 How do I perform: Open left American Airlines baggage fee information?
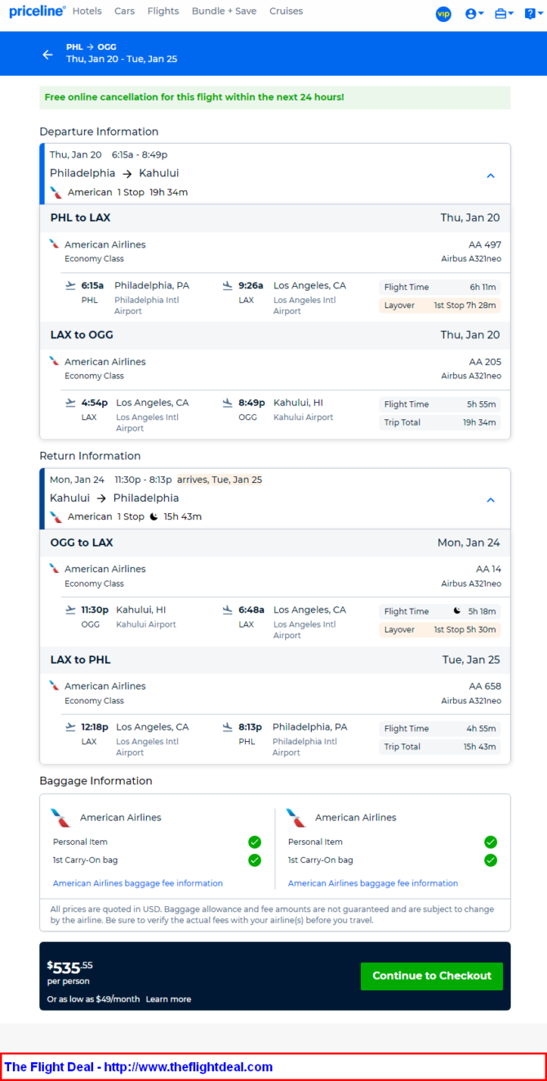137,883
